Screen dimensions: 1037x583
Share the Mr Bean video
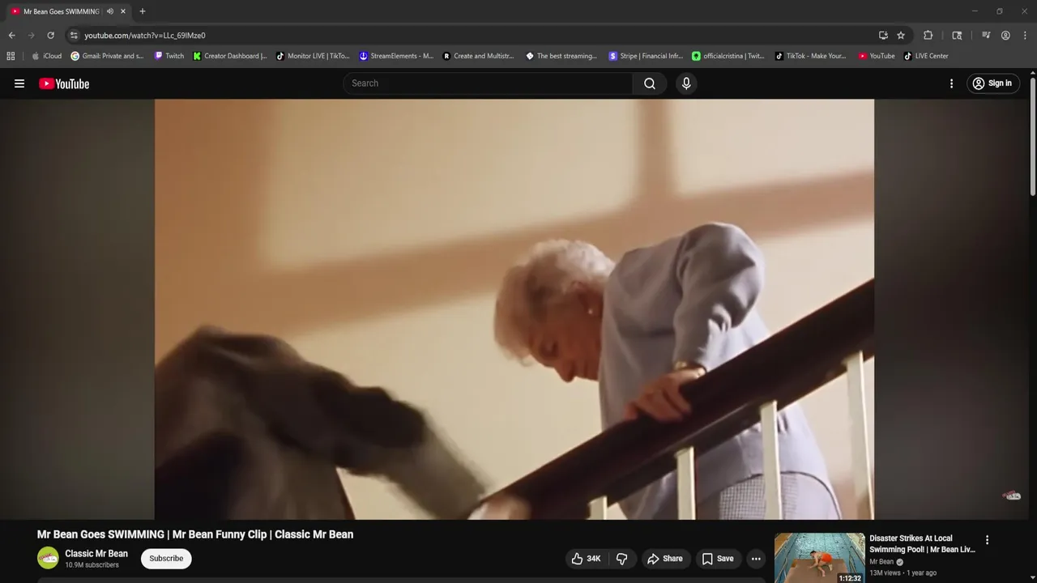click(x=664, y=559)
